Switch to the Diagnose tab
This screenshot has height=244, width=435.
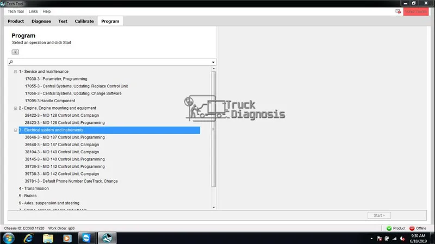point(41,21)
